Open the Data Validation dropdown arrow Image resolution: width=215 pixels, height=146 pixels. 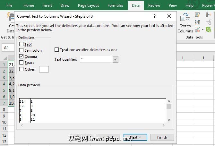click(x=202, y=30)
